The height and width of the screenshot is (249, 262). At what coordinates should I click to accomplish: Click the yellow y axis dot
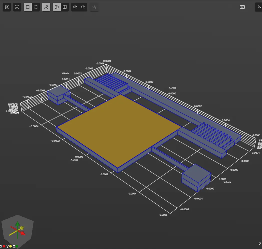coord(10,246)
